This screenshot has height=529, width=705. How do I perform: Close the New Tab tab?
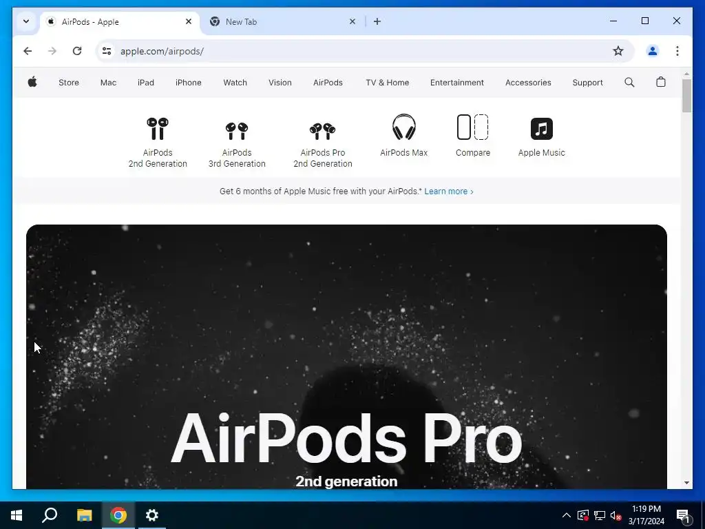352,21
